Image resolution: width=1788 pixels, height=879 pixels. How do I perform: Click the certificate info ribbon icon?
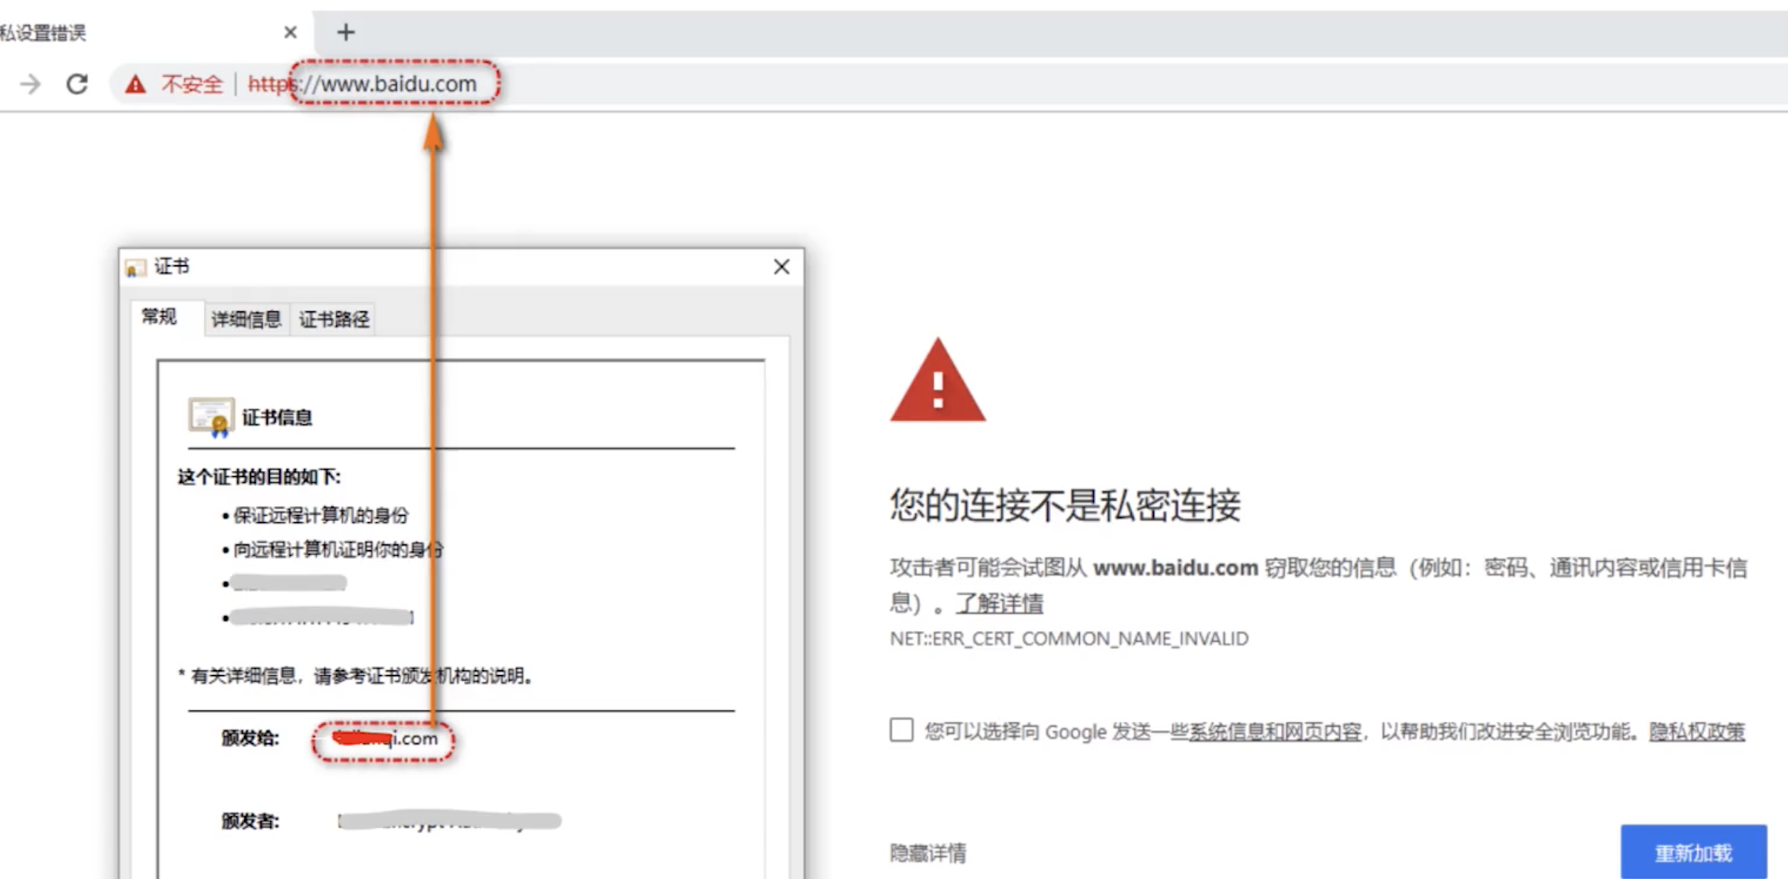tap(210, 416)
